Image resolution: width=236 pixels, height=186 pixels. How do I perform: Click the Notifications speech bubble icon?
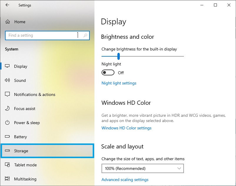coord(7,94)
